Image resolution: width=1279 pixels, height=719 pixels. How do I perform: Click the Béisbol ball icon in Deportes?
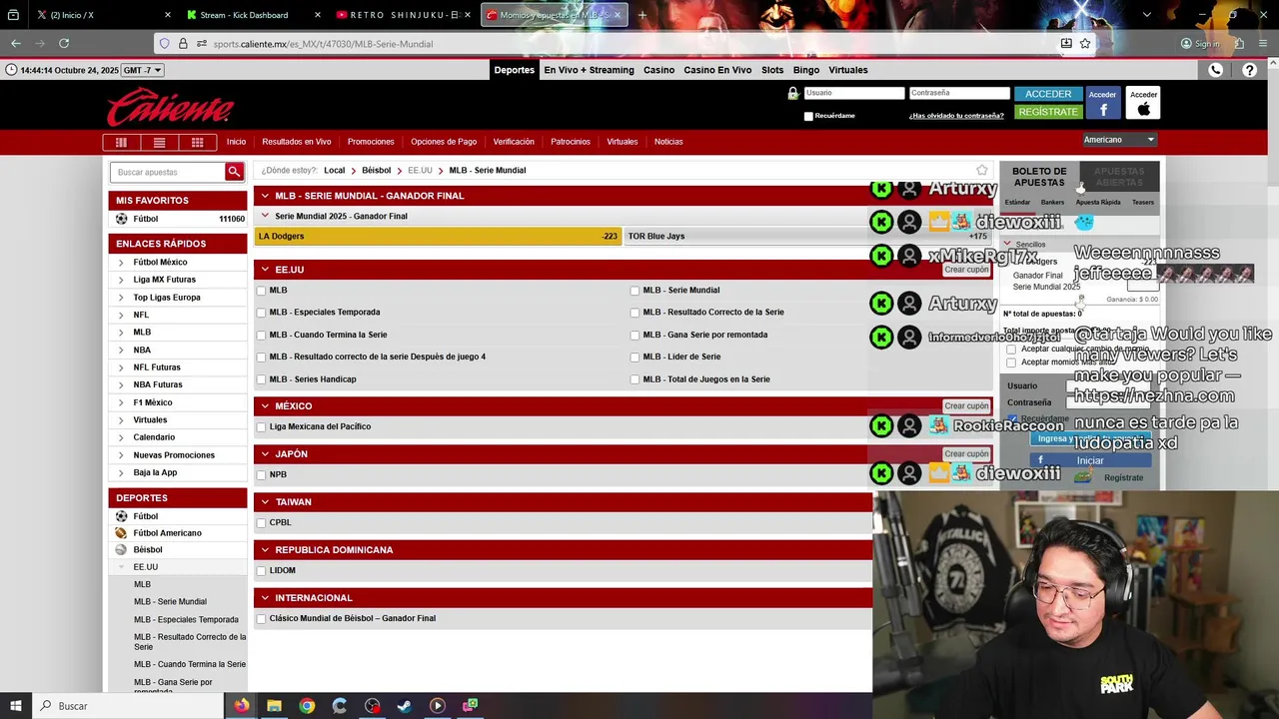click(121, 549)
